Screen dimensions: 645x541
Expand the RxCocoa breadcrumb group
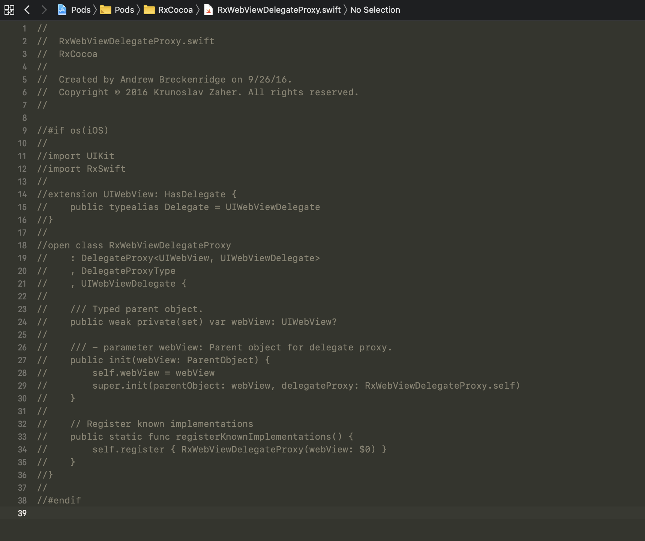click(175, 10)
